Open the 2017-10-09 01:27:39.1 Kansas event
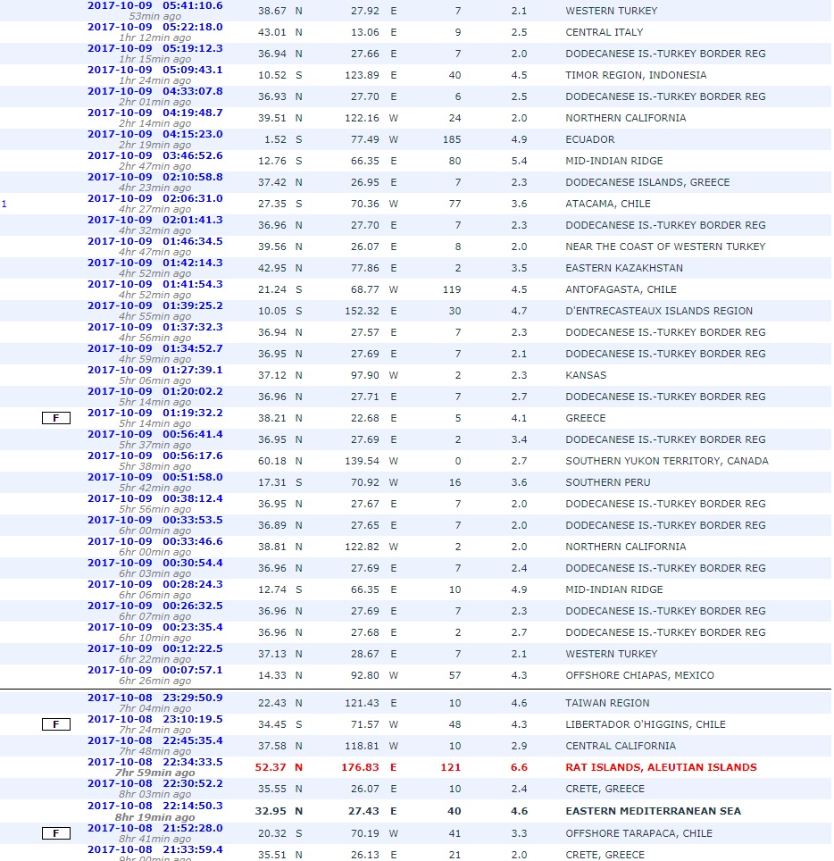The image size is (834, 861). 155,370
